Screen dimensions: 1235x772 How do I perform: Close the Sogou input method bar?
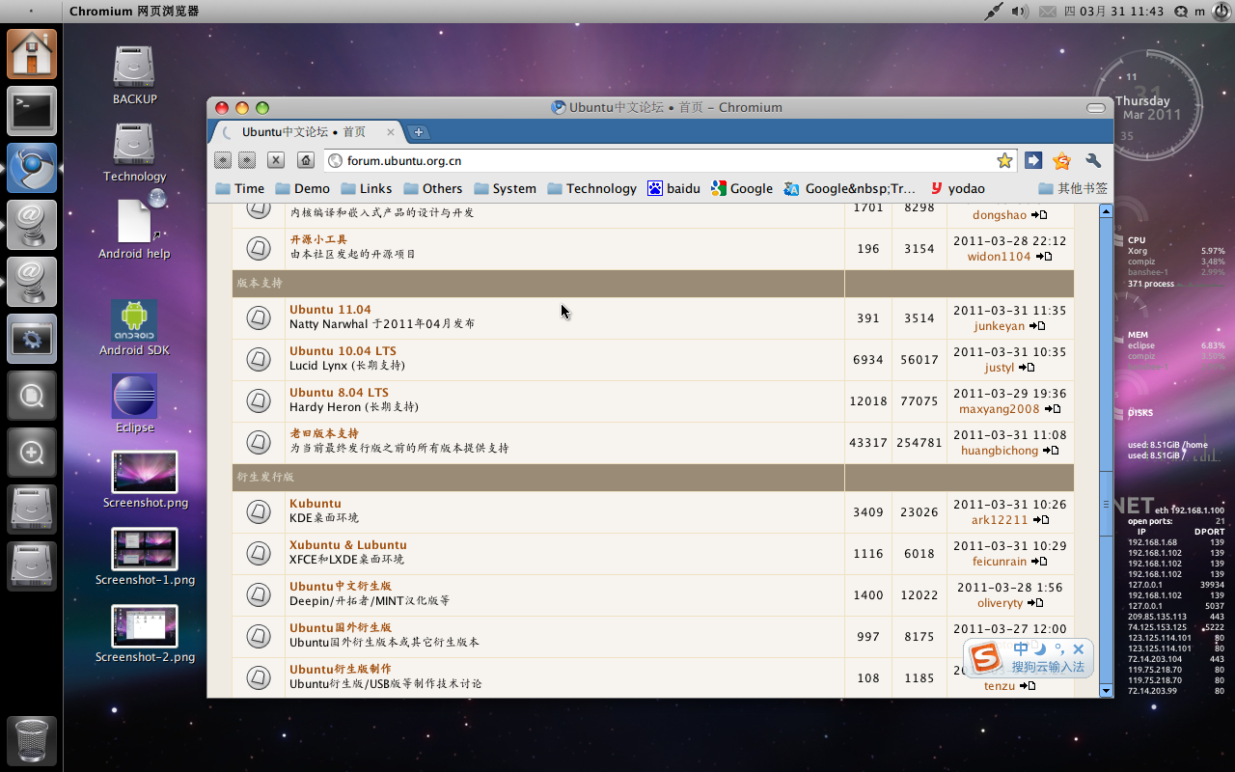point(1079,649)
